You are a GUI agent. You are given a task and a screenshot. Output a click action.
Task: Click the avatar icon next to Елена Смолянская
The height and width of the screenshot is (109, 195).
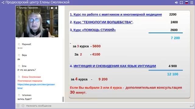point(19,77)
